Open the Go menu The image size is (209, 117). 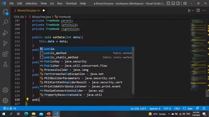point(52,4)
